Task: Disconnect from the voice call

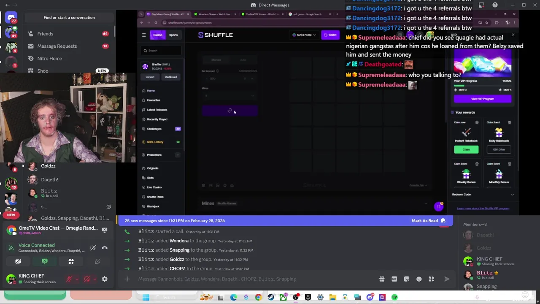Action: click(105, 248)
